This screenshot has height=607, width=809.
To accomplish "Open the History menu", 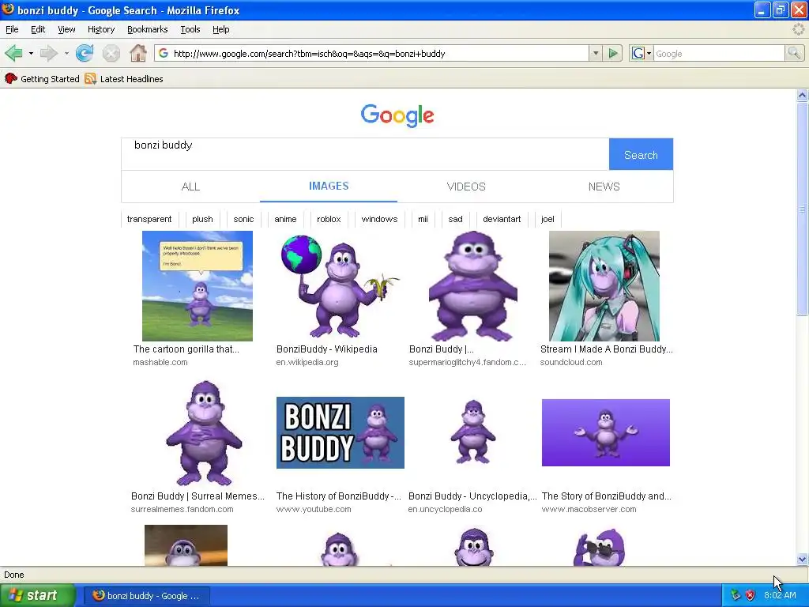I will [x=101, y=29].
